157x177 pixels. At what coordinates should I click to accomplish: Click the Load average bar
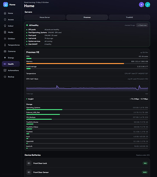tap(87, 69)
